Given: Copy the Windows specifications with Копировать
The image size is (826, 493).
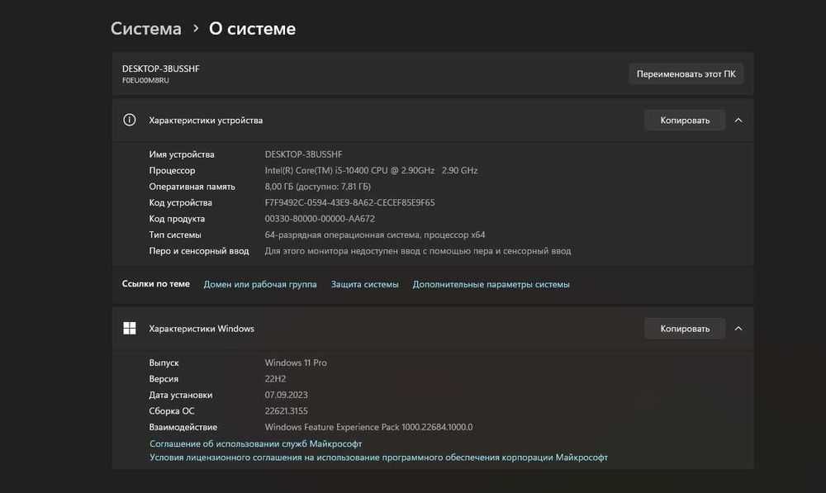Looking at the screenshot, I should 685,328.
